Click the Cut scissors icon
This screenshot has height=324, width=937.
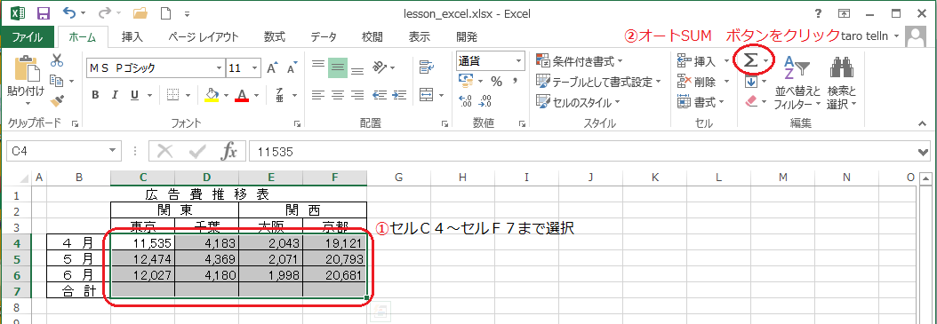click(x=57, y=59)
